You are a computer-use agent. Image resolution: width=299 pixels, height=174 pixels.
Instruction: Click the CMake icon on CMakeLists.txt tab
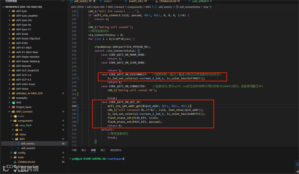click(x=156, y=1)
